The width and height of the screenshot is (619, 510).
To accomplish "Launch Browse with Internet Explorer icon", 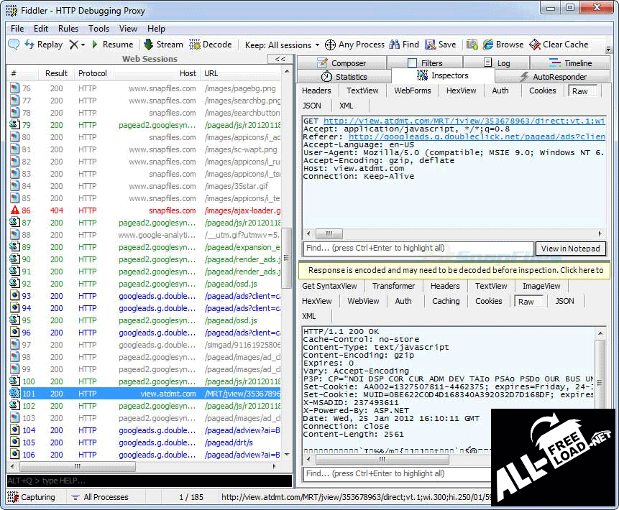I will coord(488,45).
